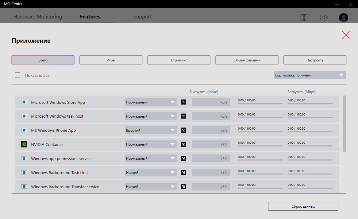Click upload bar for Microsoft Windows Store App
Screen dimensions: 358x219
tap(260, 104)
